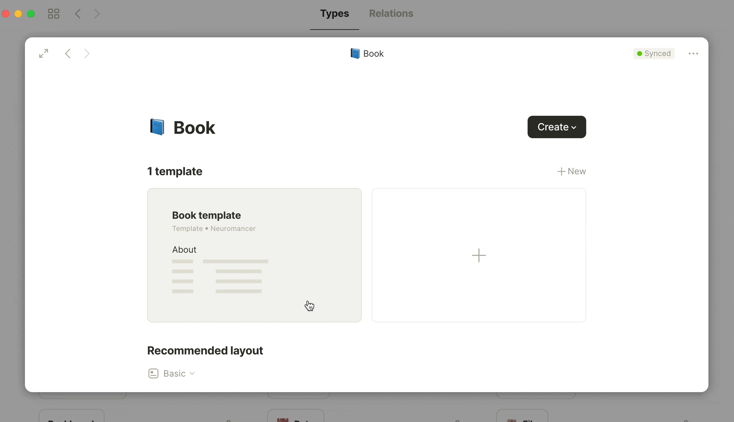The image size is (734, 422).
Task: Expand the Basic recommended layout dropdown
Action: [179, 373]
